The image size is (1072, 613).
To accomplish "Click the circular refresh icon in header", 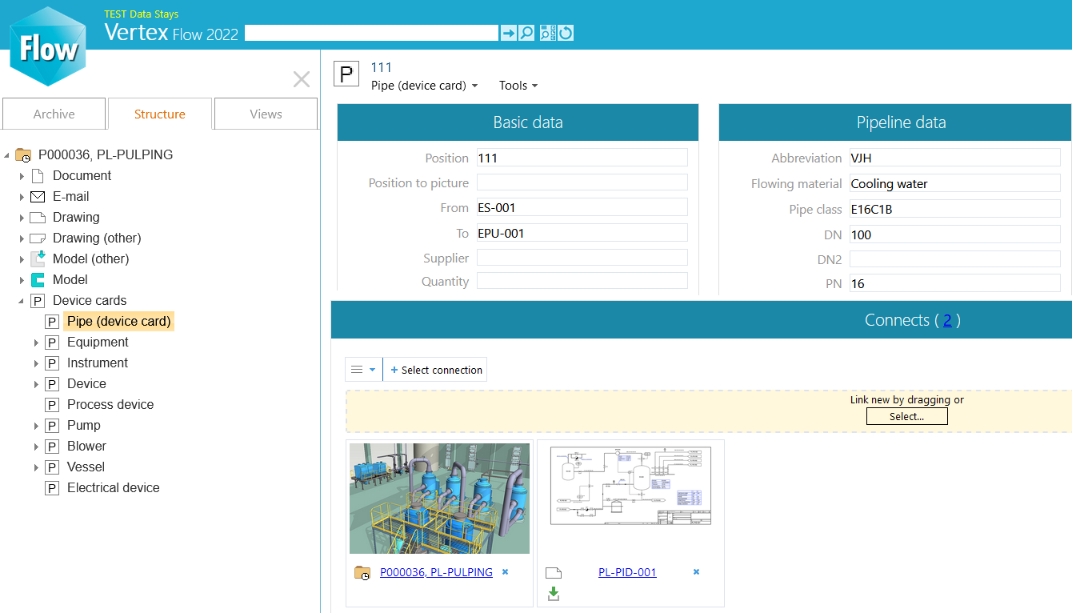I will [x=566, y=33].
